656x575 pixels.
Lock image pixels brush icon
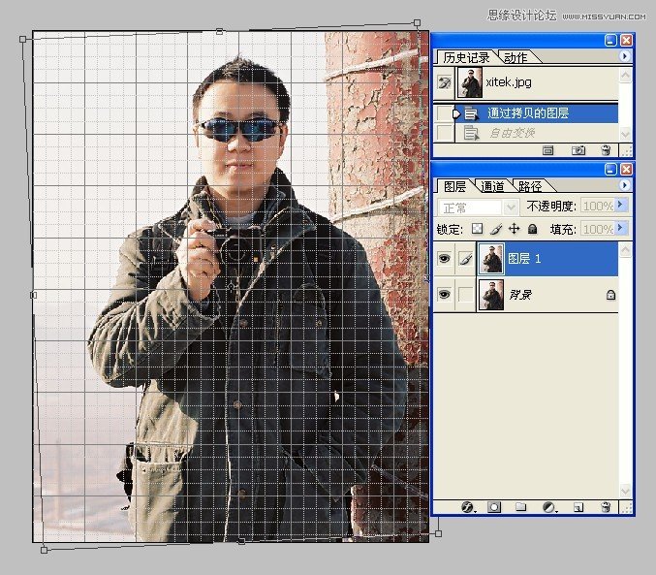click(496, 229)
